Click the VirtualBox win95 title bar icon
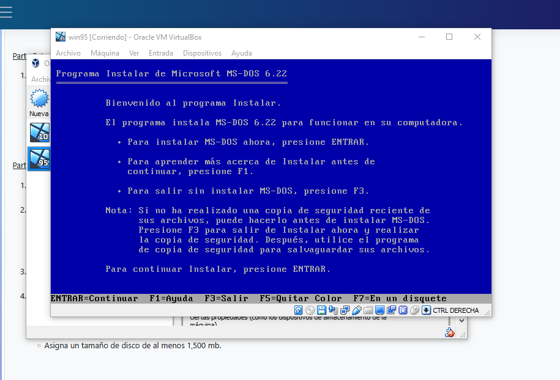The image size is (560, 380). [x=61, y=37]
